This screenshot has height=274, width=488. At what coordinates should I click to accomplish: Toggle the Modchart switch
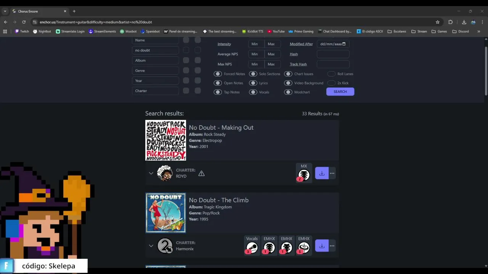coord(288,92)
